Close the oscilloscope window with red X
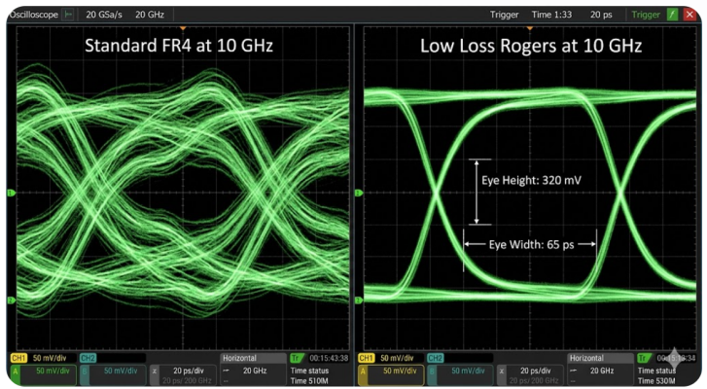The width and height of the screenshot is (707, 389). coord(689,15)
